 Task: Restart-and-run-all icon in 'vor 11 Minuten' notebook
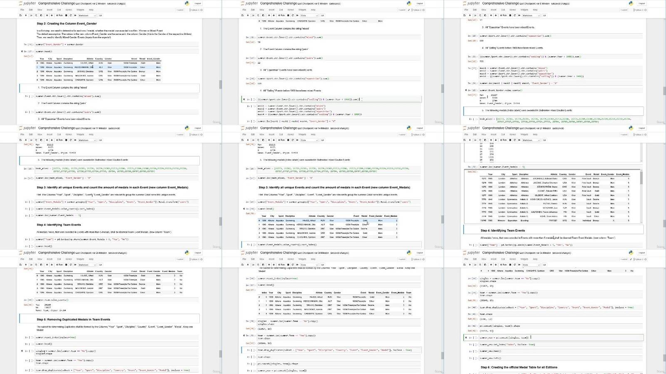click(x=75, y=140)
